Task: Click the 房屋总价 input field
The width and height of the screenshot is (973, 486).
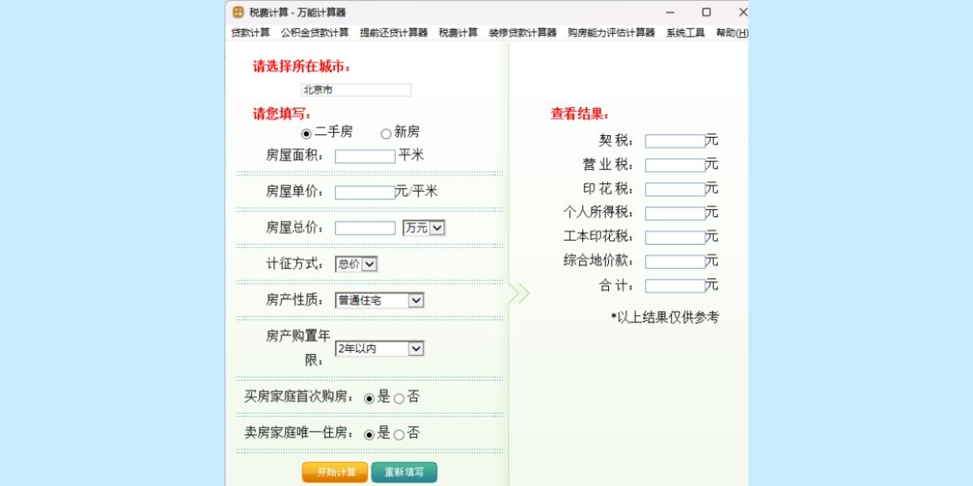Action: point(365,228)
